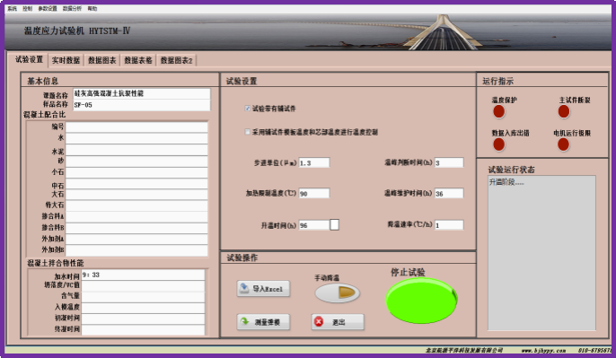Click the 编号 input field

pyautogui.click(x=136, y=127)
